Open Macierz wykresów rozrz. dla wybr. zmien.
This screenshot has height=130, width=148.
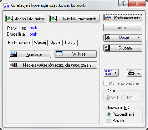click(53, 65)
